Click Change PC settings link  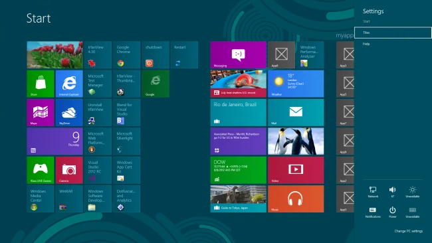[x=408, y=231]
